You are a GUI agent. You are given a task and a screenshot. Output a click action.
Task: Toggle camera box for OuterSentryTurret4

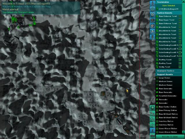[x=180, y=45]
